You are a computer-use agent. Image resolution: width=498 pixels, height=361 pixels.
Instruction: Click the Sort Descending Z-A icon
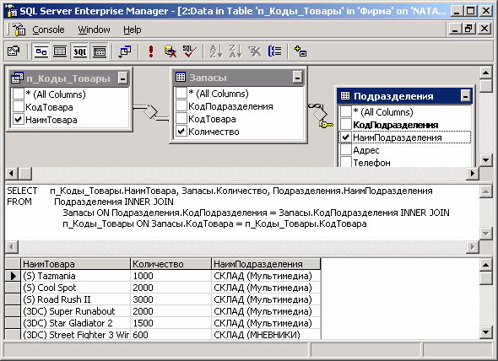[x=235, y=51]
